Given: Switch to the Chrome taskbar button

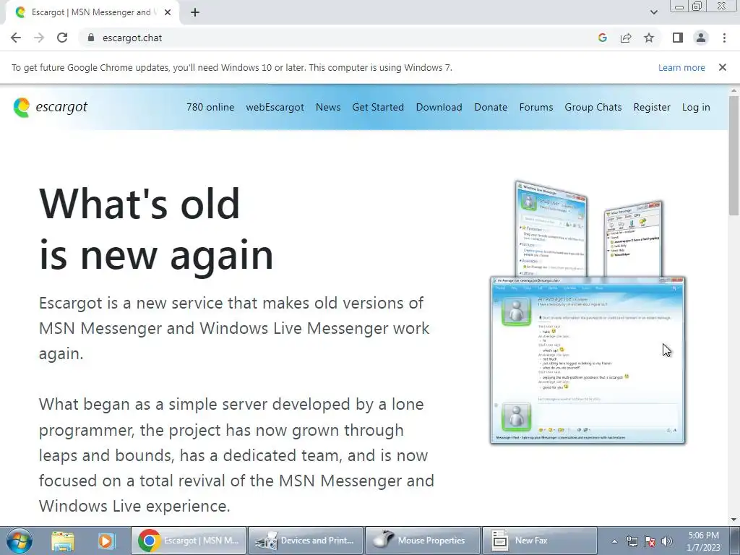Looking at the screenshot, I should 189,541.
